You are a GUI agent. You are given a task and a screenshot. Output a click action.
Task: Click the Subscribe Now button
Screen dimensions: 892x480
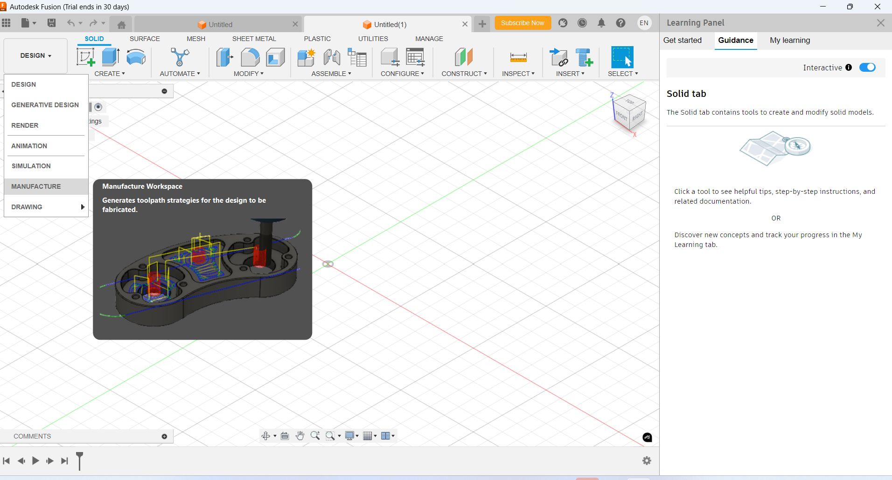point(523,23)
